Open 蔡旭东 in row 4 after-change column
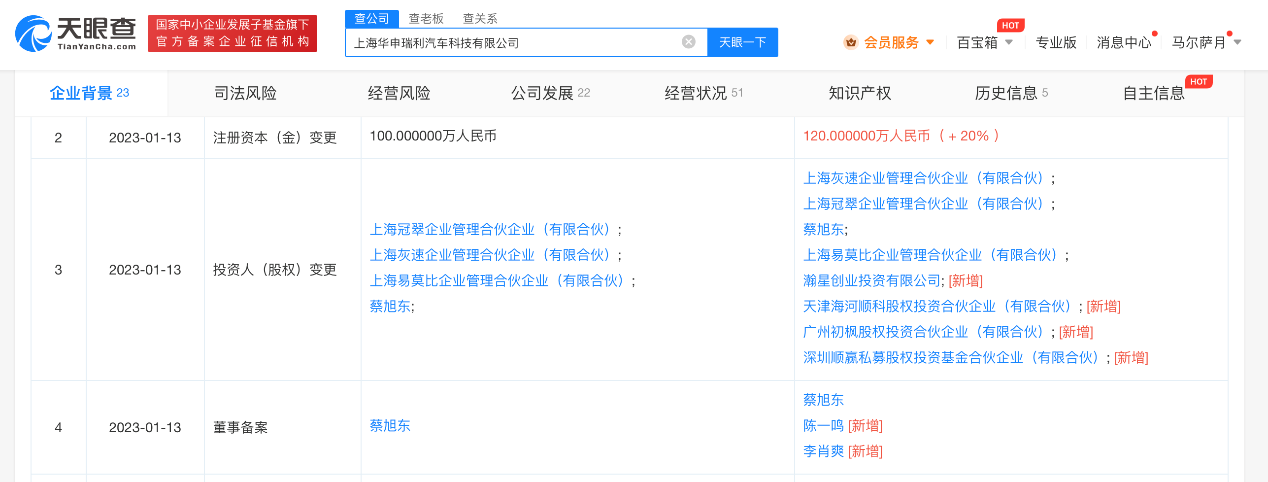The height and width of the screenshot is (482, 1268). 823,400
